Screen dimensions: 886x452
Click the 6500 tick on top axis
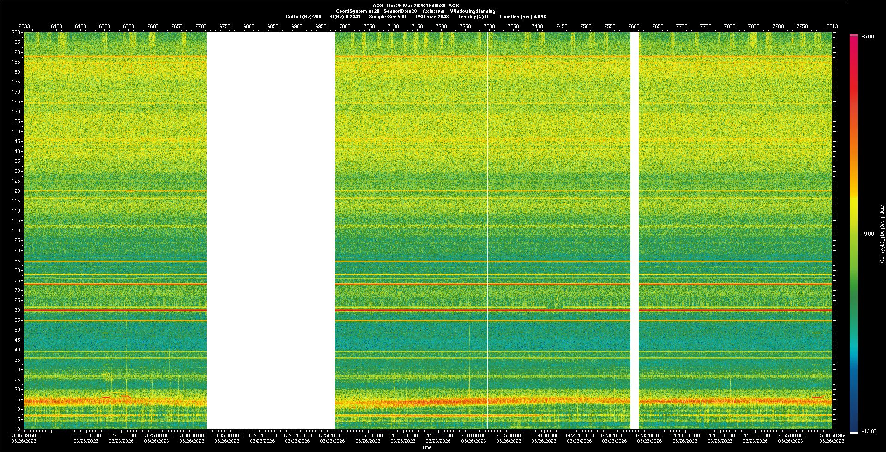[104, 26]
